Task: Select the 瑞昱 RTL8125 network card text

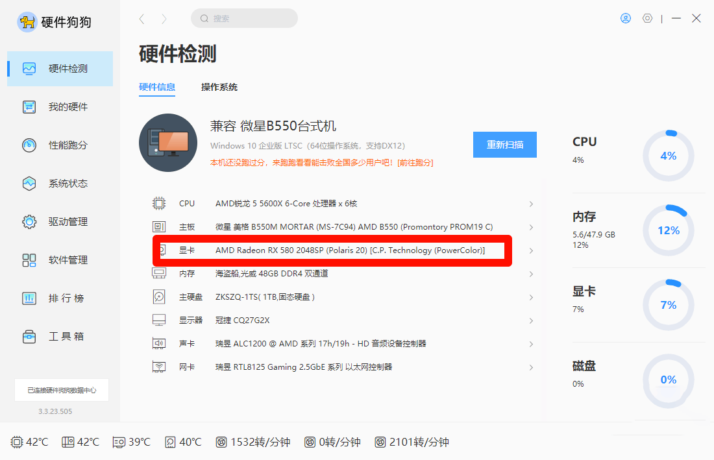Action: [304, 367]
